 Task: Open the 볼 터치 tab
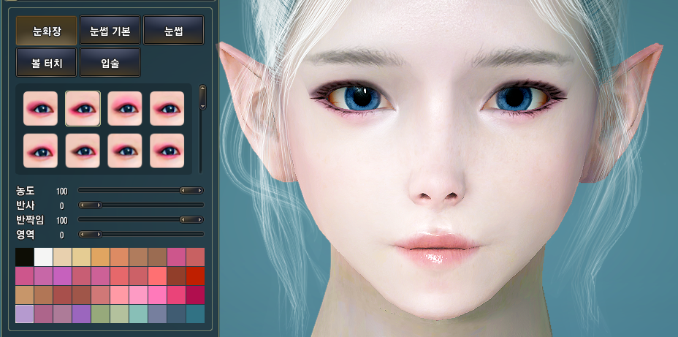tap(46, 63)
